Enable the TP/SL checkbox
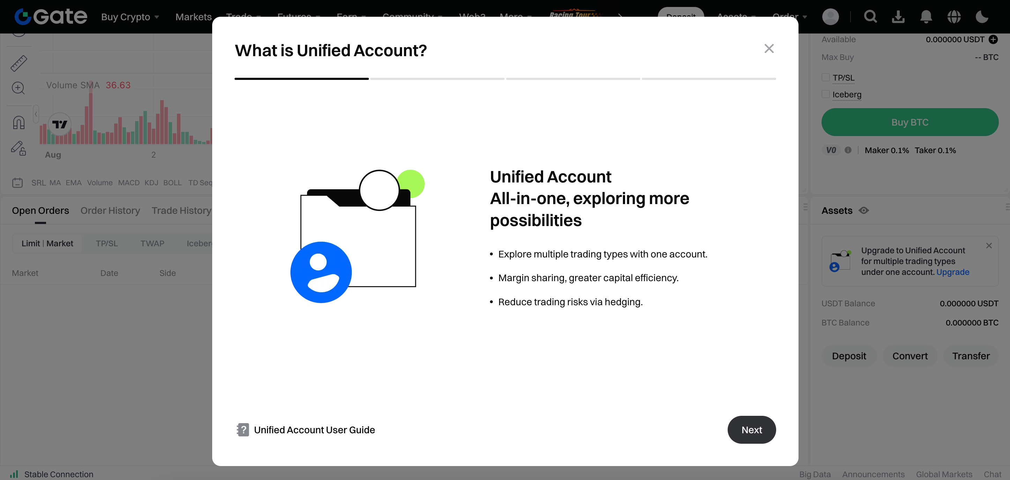The width and height of the screenshot is (1010, 480). click(825, 77)
